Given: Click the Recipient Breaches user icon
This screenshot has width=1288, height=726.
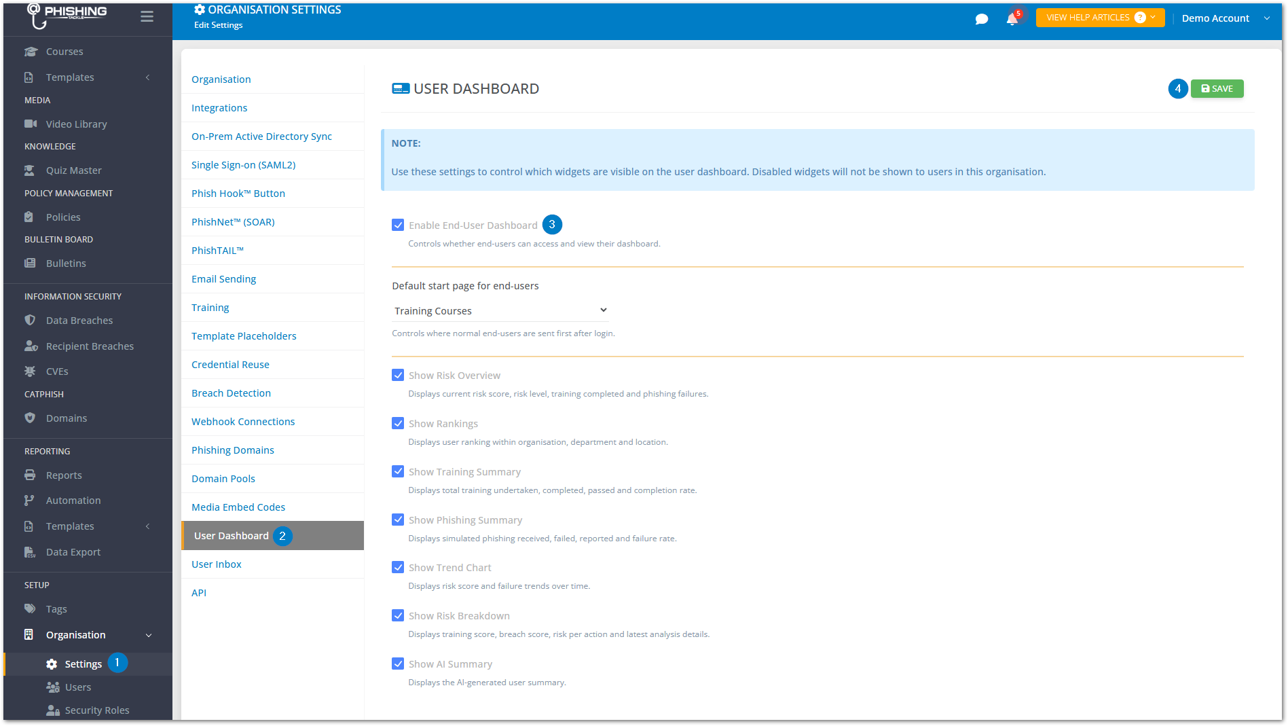Looking at the screenshot, I should coord(31,346).
